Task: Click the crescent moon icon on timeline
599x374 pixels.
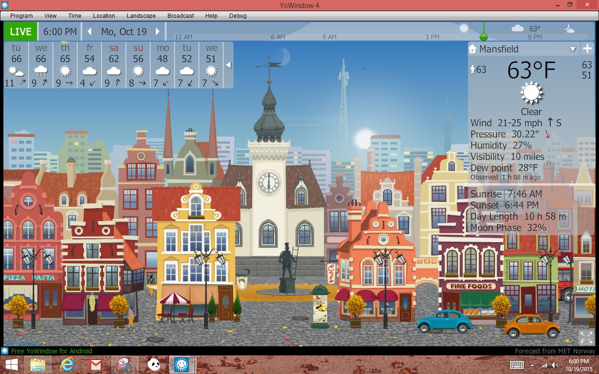Action: pyautogui.click(x=569, y=29)
